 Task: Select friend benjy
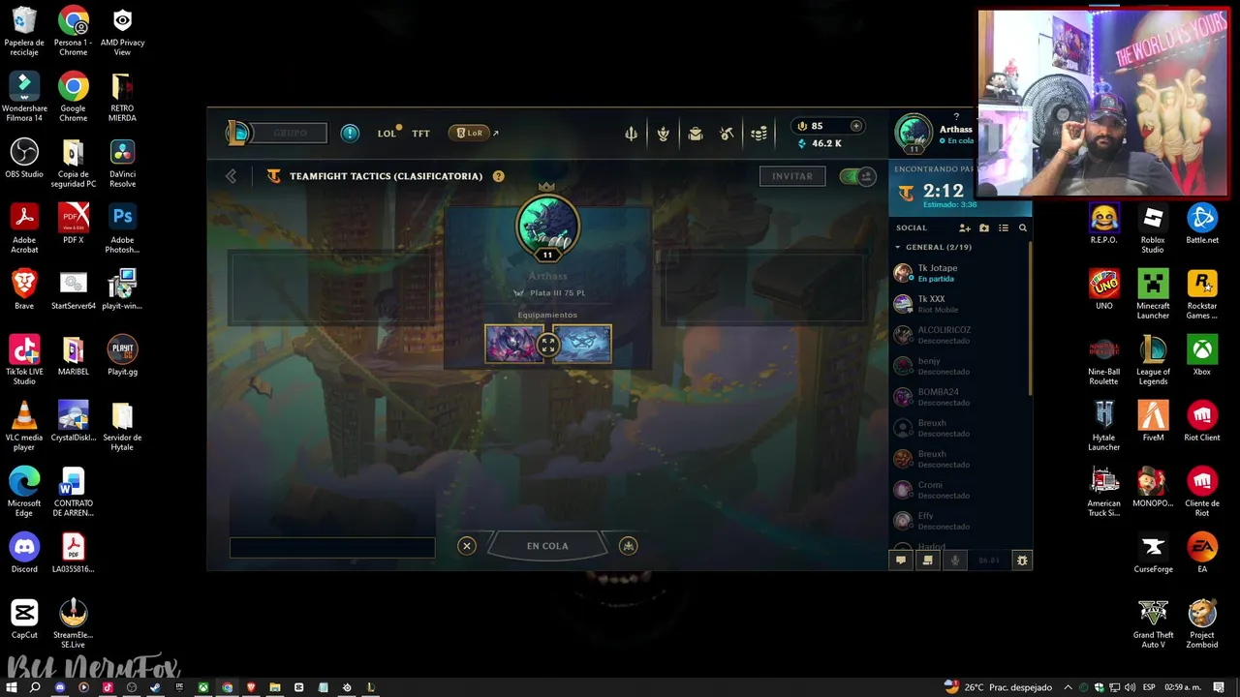959,366
